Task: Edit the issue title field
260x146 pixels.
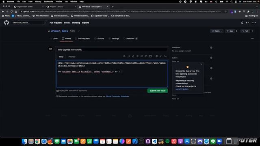Action: coord(112,49)
